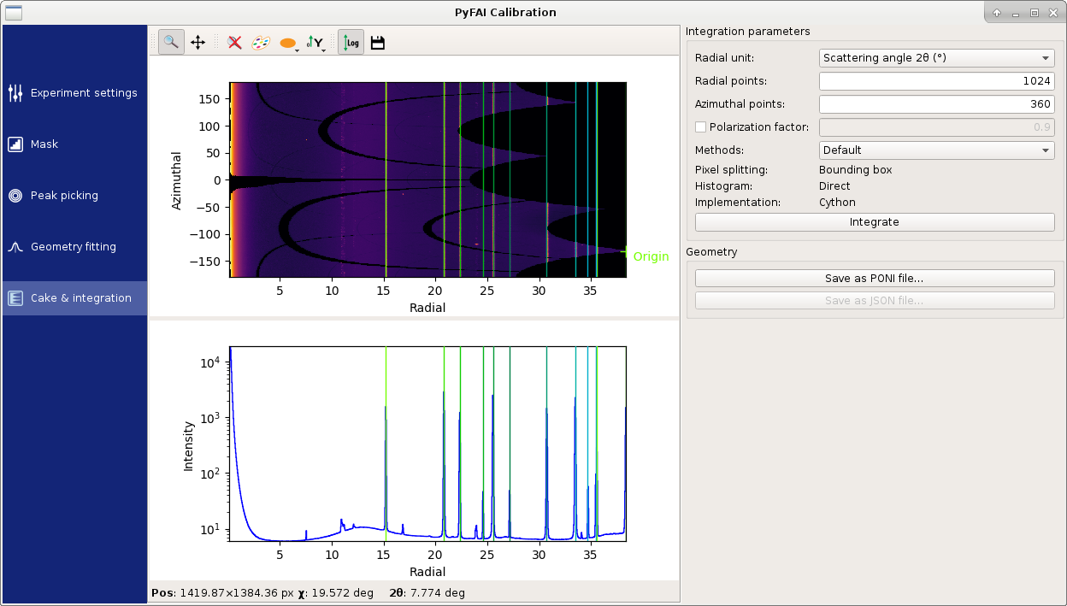Click the Azimuthal points field
The width and height of the screenshot is (1067, 606).
pos(937,104)
